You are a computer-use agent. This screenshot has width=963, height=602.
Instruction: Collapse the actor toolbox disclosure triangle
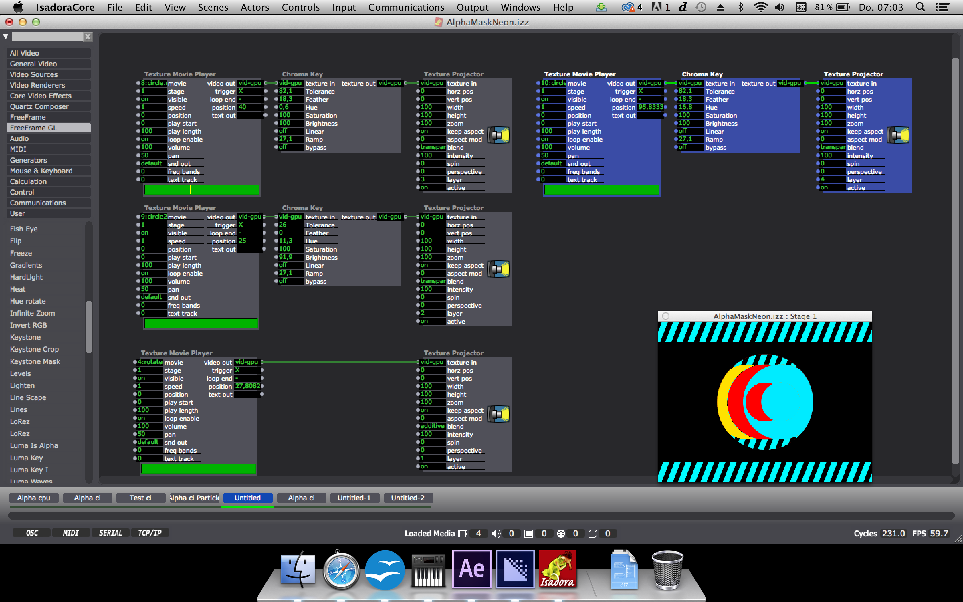tap(6, 37)
